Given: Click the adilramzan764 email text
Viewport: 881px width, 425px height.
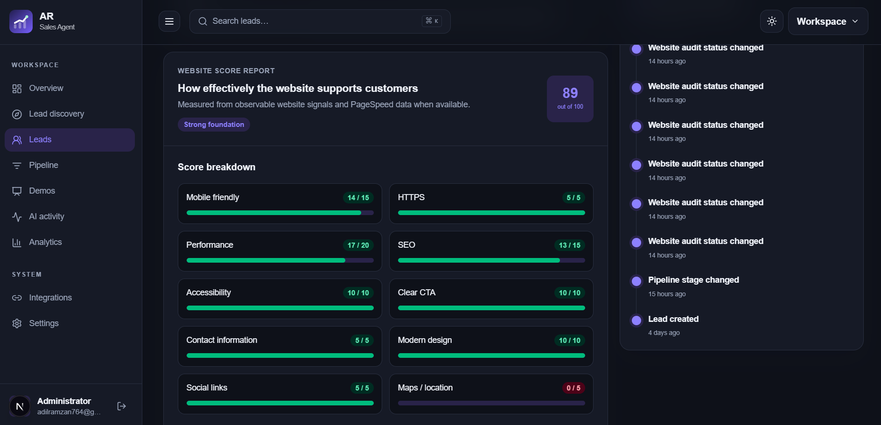Looking at the screenshot, I should pos(69,412).
